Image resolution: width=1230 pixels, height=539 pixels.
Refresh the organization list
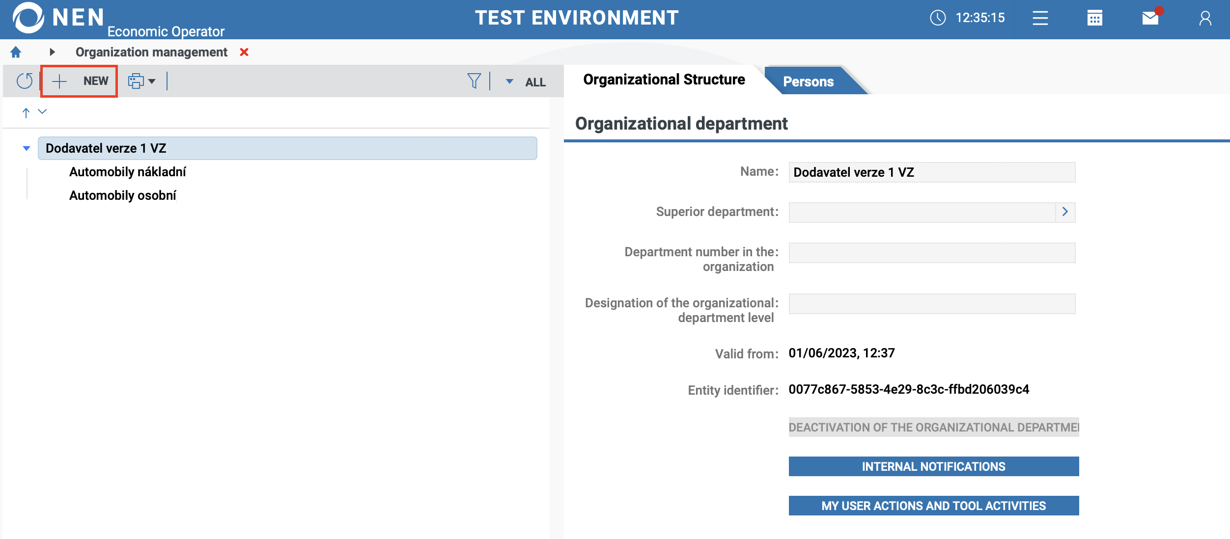(24, 81)
